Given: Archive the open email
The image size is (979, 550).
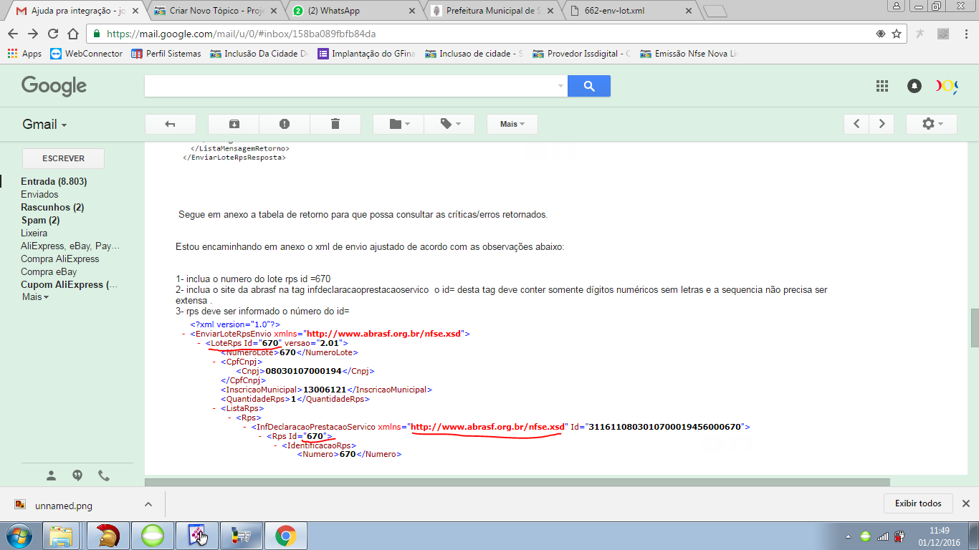Looking at the screenshot, I should tap(234, 124).
